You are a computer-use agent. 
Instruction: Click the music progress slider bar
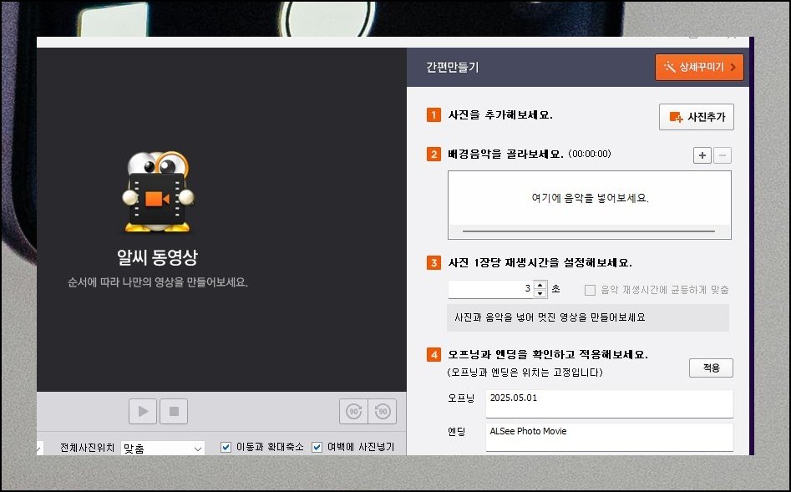point(589,231)
